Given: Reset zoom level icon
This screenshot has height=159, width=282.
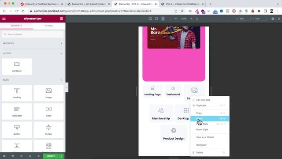Looking at the screenshot, I should [197, 19].
